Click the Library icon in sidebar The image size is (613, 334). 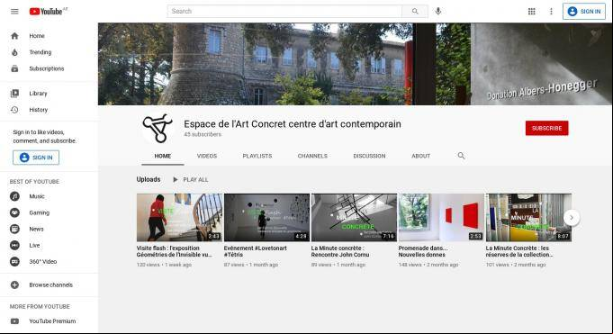point(14,94)
